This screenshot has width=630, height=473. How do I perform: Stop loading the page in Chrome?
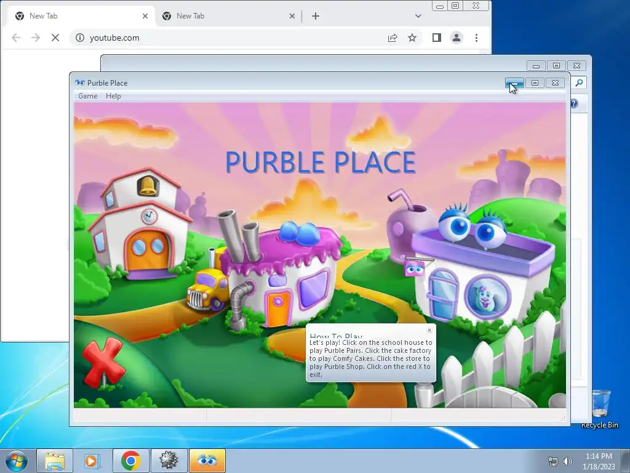pos(55,38)
